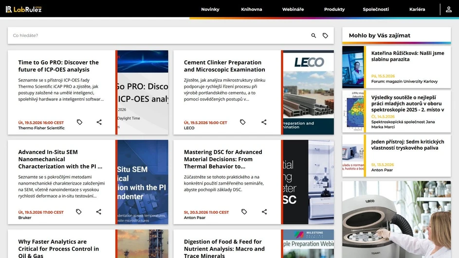Open tag filter icon in search bar
Viewport: 459px width, 258px height.
click(x=325, y=35)
